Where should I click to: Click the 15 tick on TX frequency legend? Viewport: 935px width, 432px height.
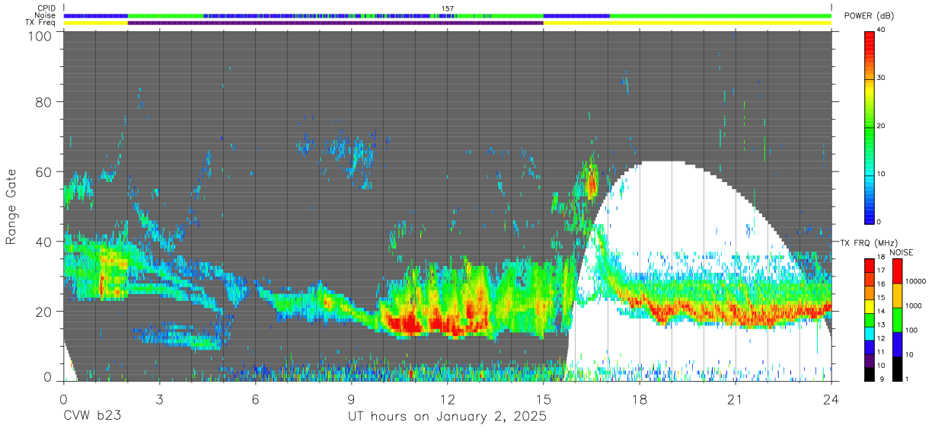pyautogui.click(x=881, y=298)
